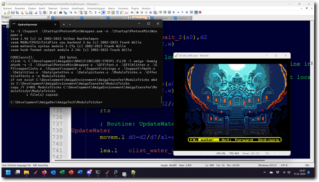
Task: Save the current file via toolbar
Action: click(13, 12)
